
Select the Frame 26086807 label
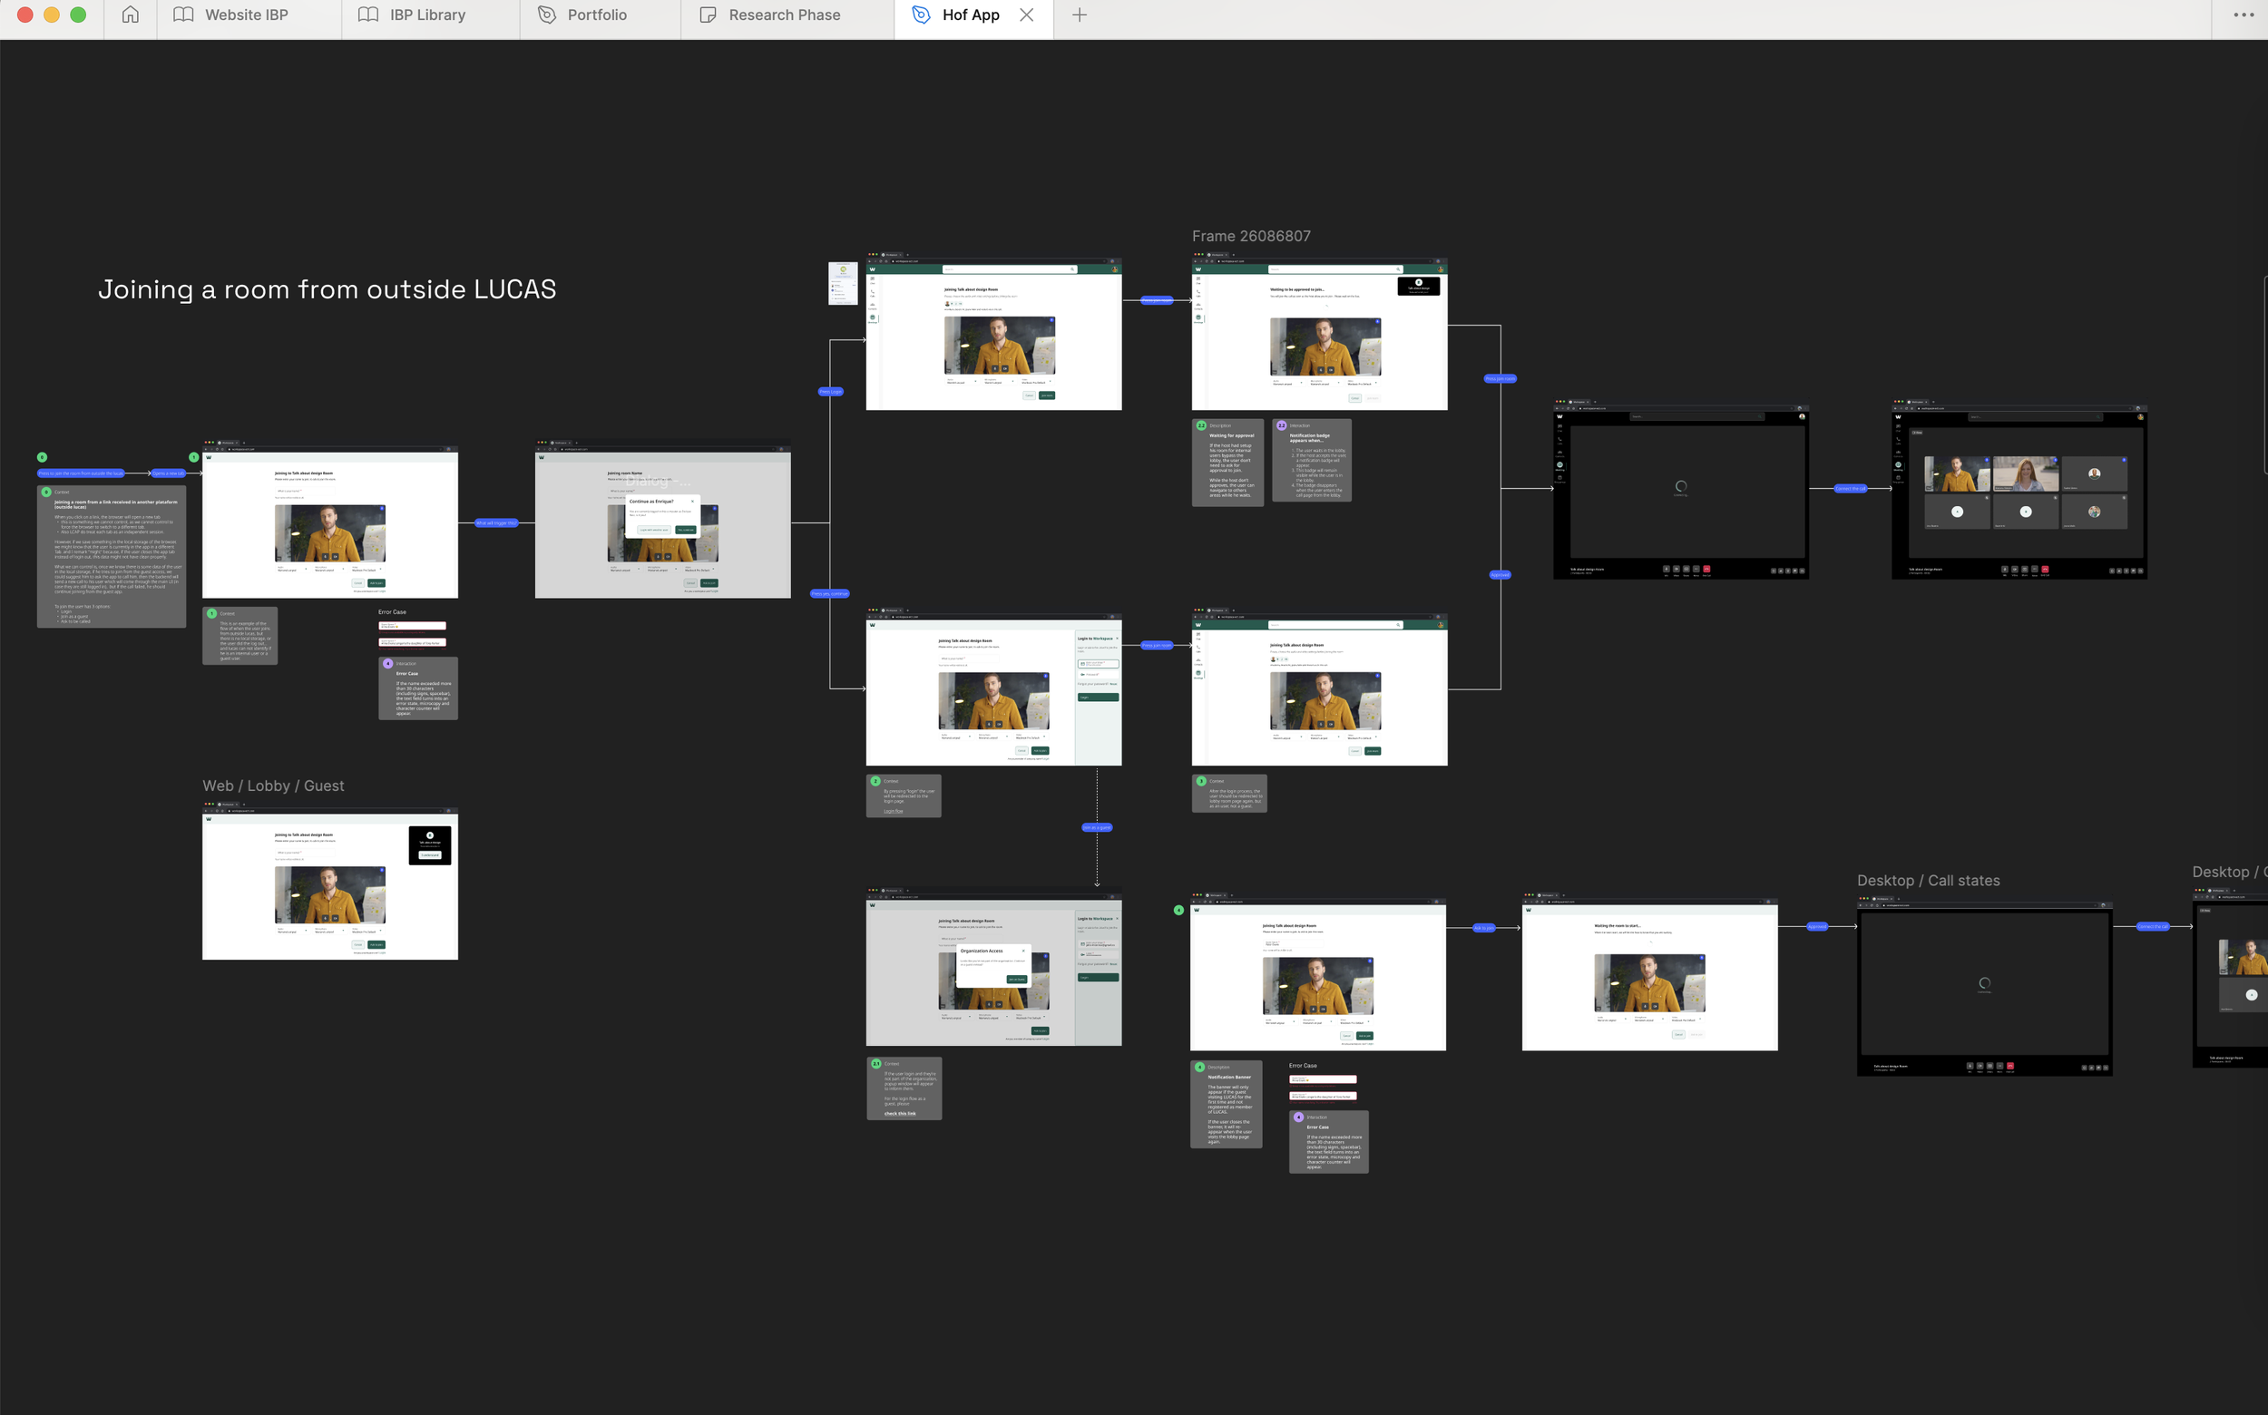coord(1250,236)
